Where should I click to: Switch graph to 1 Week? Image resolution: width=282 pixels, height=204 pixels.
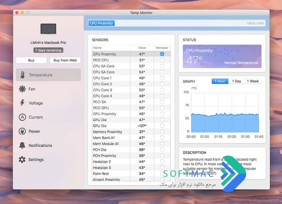(253, 81)
